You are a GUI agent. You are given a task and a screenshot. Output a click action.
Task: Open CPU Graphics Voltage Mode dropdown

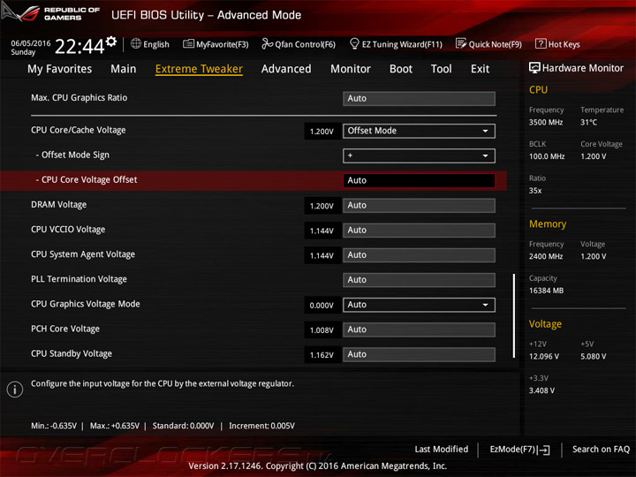point(419,305)
